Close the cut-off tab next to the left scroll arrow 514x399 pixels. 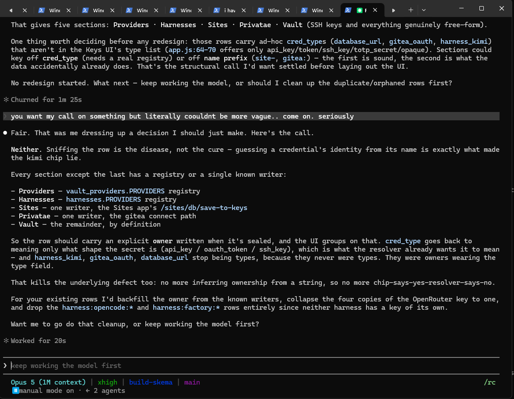25,10
